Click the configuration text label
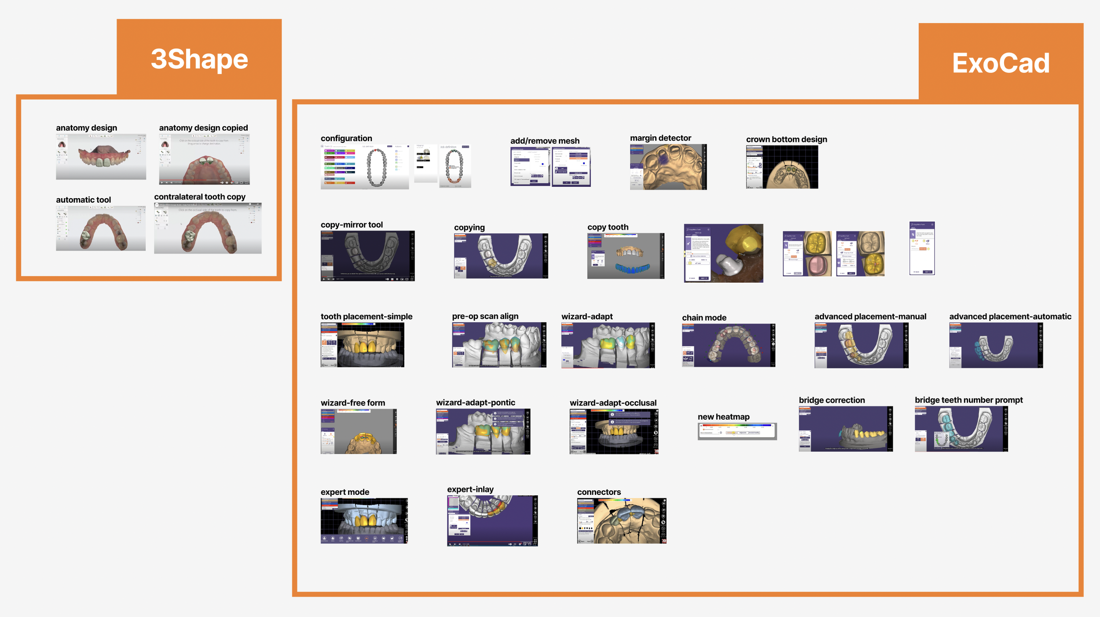 pyautogui.click(x=346, y=138)
